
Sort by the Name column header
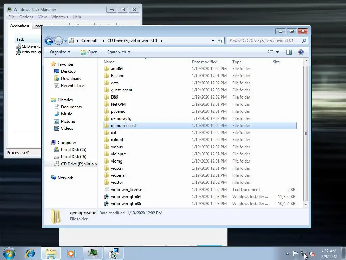[x=109, y=62]
